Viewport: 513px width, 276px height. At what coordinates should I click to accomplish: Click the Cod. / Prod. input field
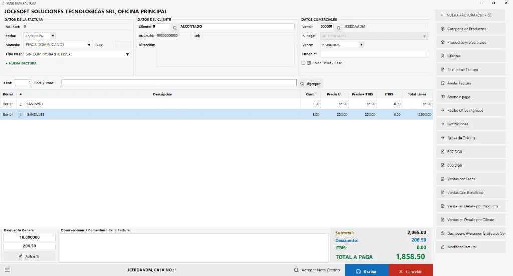tap(179, 83)
